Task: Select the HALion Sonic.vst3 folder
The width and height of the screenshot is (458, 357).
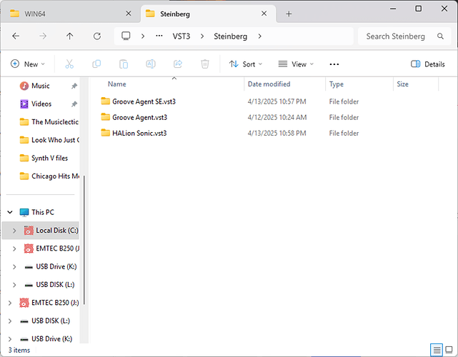Action: [134, 133]
